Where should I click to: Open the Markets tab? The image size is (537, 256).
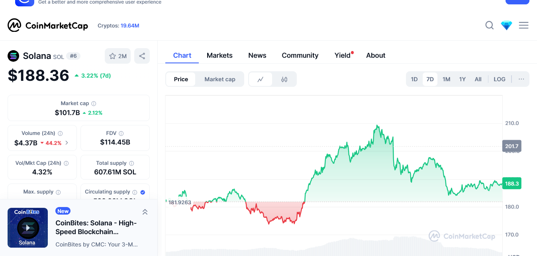tap(220, 55)
